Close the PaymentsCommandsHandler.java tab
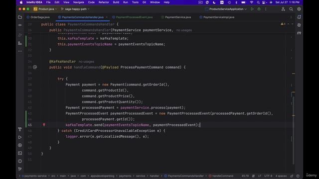319x179 pixels. pos(107,17)
